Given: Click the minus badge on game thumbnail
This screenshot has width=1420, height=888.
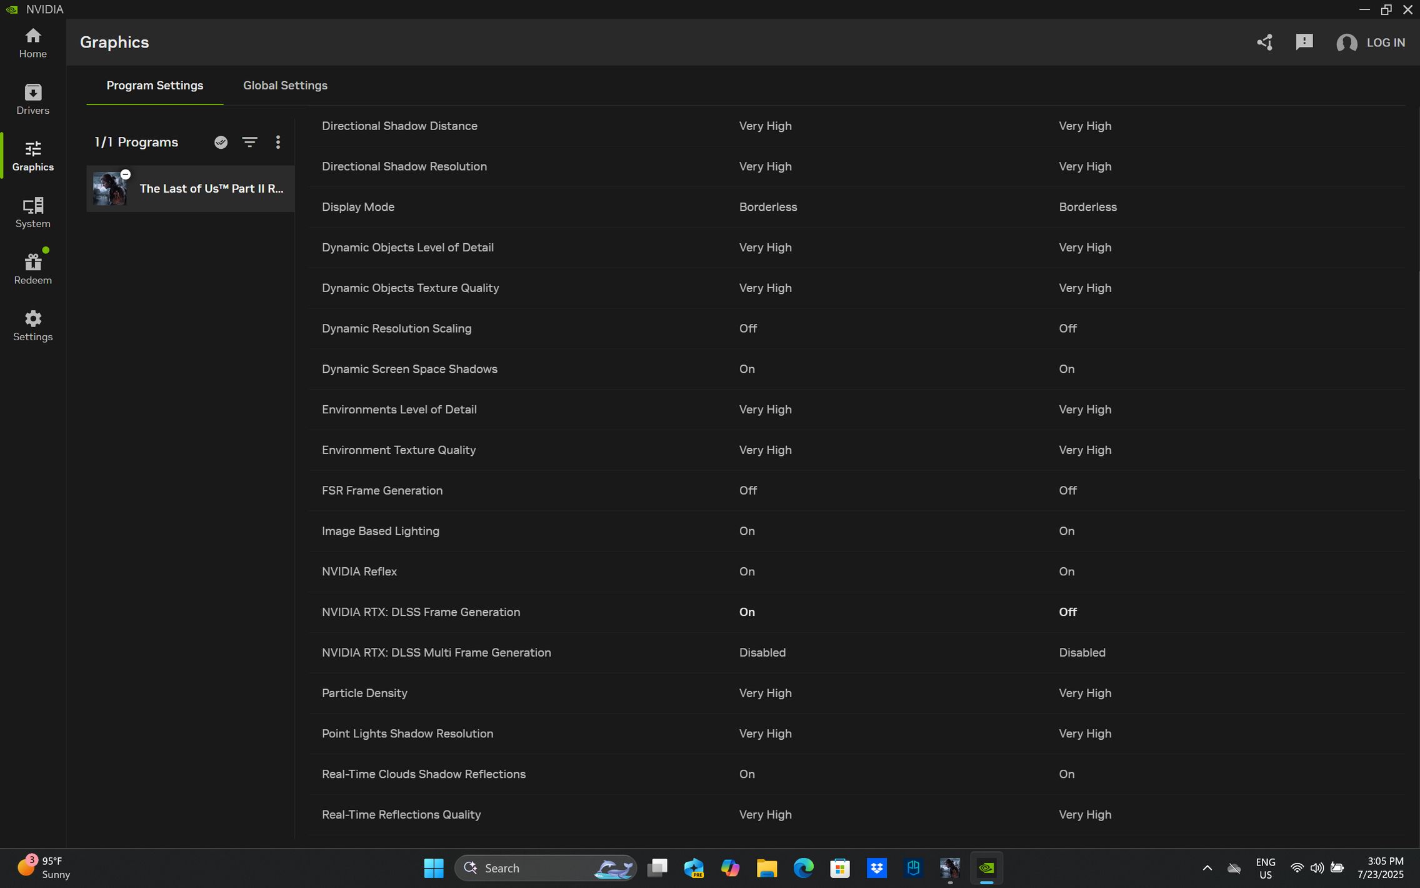Looking at the screenshot, I should pos(126,174).
